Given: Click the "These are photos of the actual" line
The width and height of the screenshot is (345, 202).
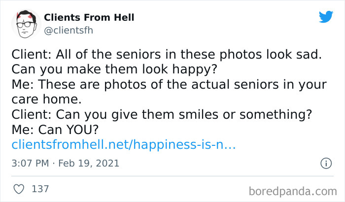Looking at the screenshot, I should [x=168, y=85].
